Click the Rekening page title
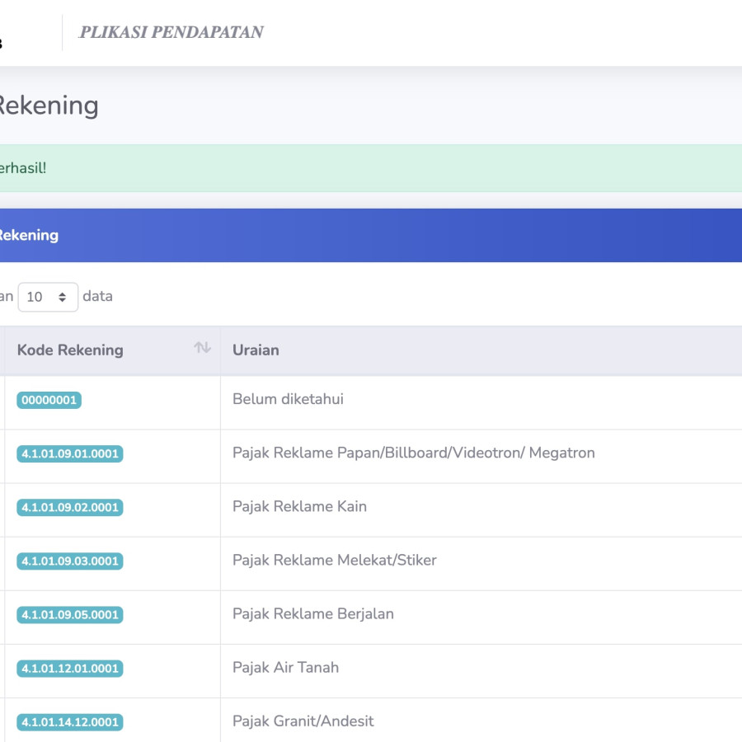The image size is (742, 742). tap(47, 106)
